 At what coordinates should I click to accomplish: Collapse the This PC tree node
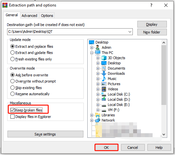pyautogui.click(x=92, y=53)
